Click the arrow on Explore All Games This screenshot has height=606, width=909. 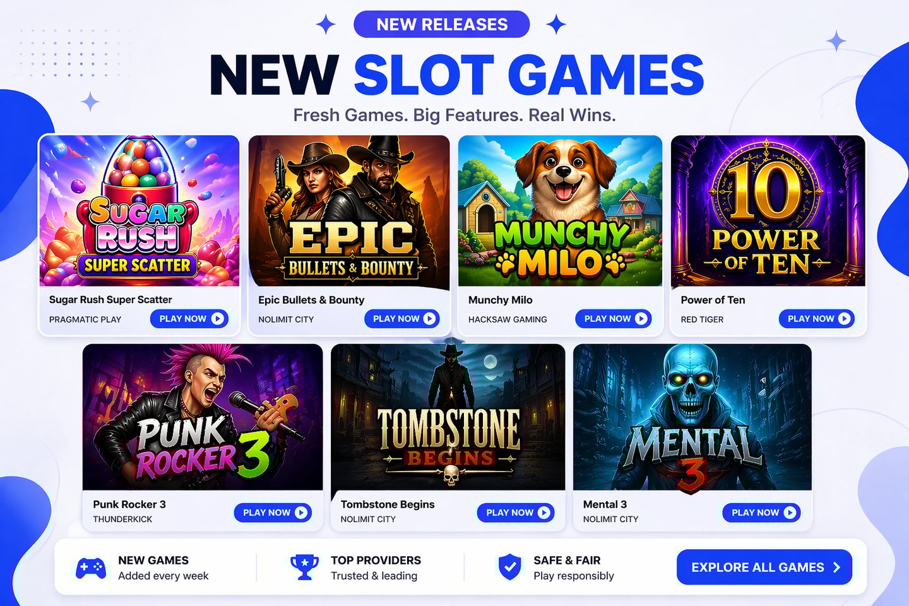(836, 567)
